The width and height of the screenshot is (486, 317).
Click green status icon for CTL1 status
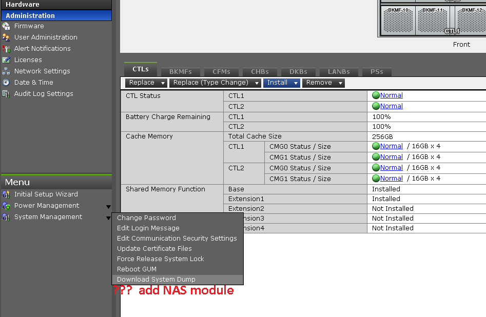tap(376, 95)
